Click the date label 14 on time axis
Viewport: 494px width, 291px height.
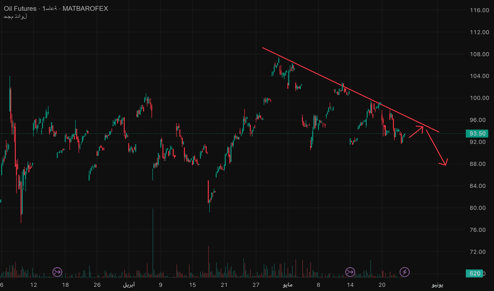pos(350,285)
